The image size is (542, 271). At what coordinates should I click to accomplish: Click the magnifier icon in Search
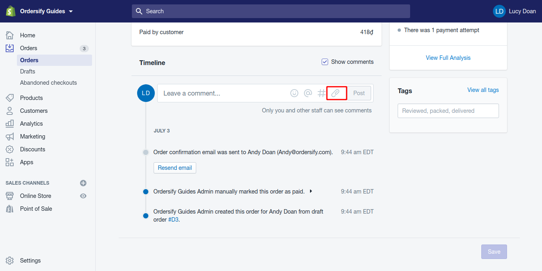pos(139,11)
